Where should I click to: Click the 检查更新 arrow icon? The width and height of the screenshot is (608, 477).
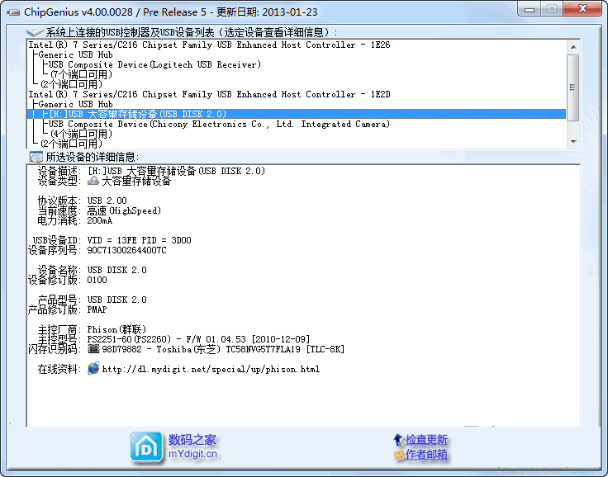(399, 440)
